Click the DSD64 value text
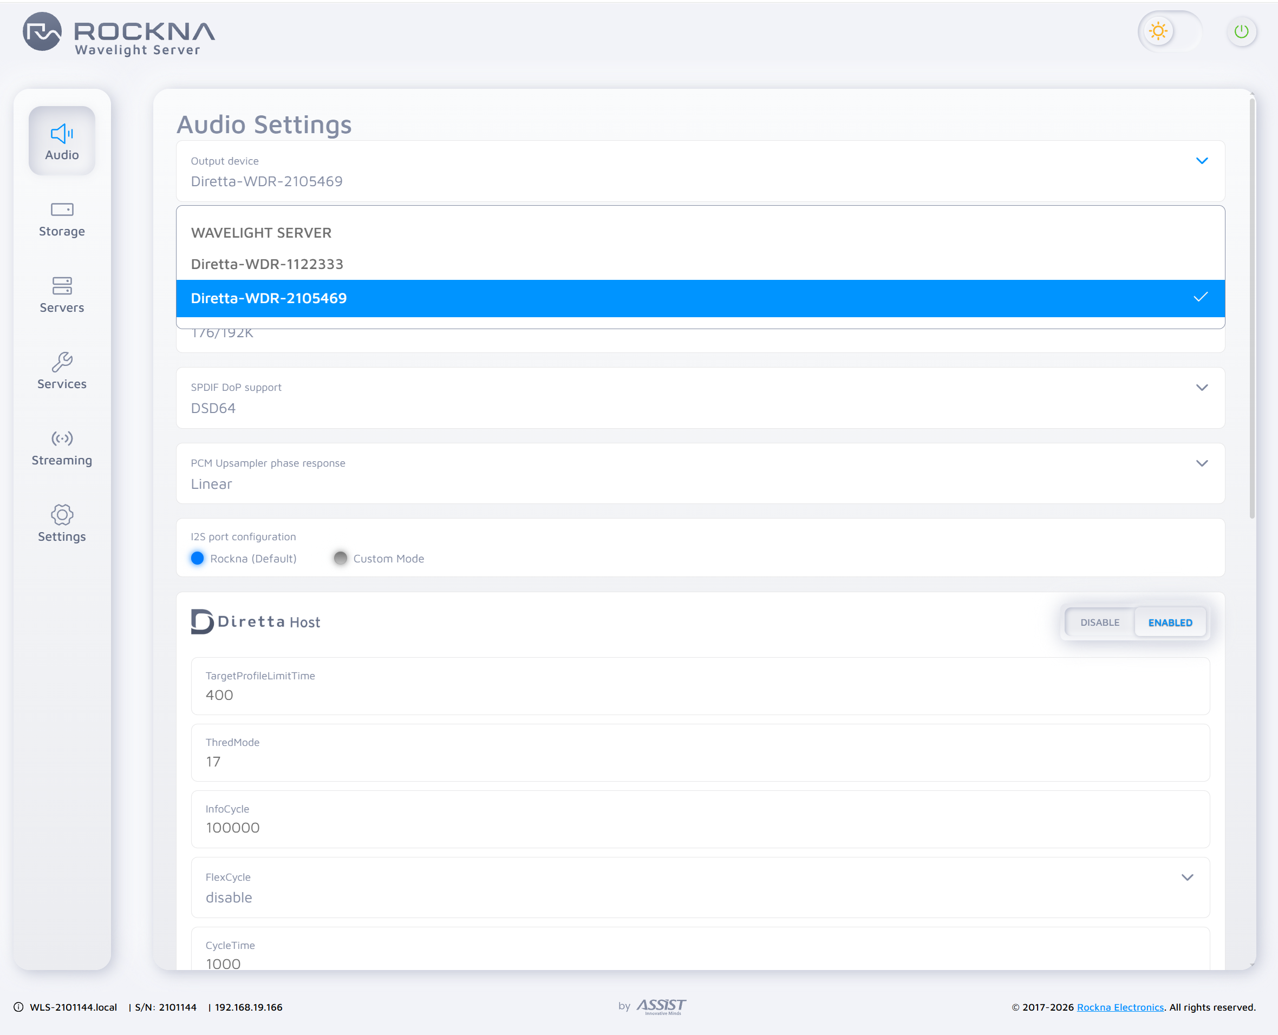This screenshot has width=1278, height=1035. click(213, 408)
